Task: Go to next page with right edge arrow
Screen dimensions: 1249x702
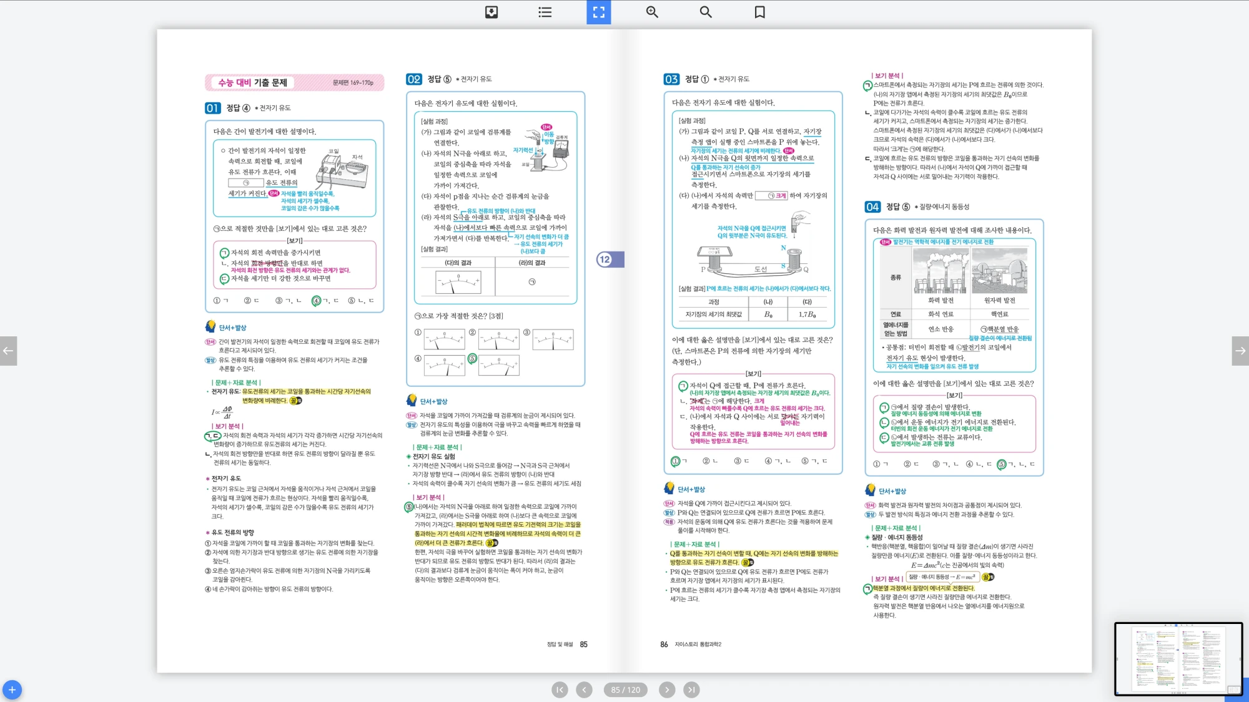Action: click(x=1240, y=351)
